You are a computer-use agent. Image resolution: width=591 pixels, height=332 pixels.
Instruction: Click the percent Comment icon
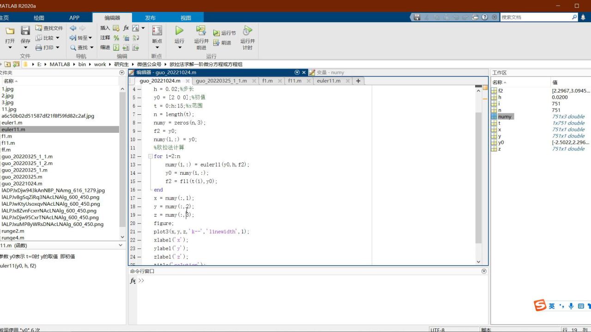116,38
